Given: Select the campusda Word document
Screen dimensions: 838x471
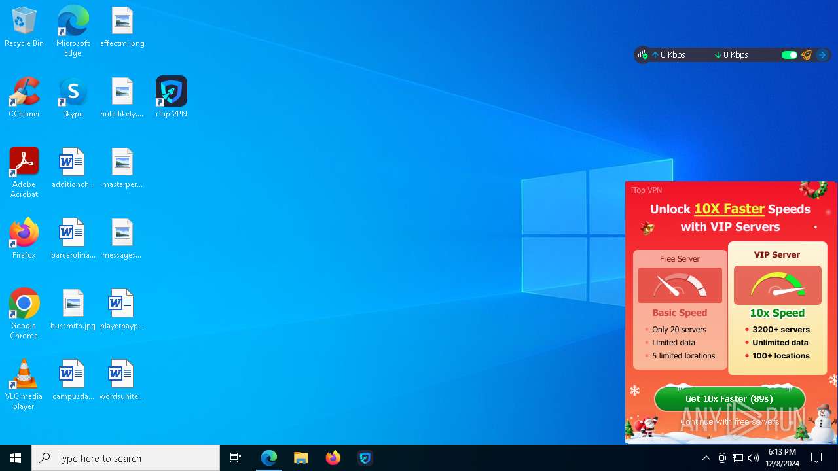Looking at the screenshot, I should click(x=73, y=381).
